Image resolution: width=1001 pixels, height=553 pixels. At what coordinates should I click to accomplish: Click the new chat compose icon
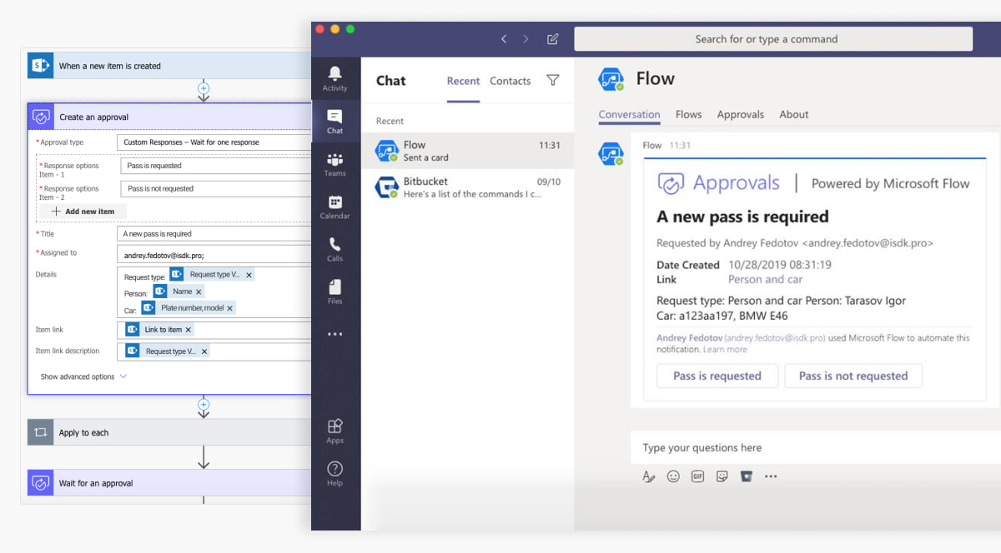[552, 39]
